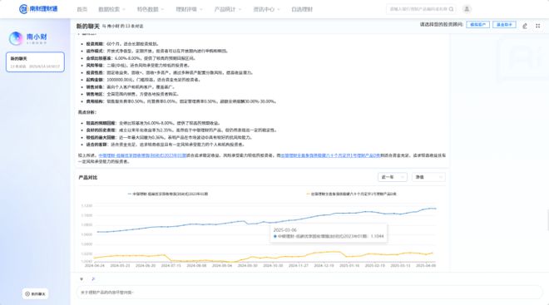Click the 南小财 assistant avatar
Viewport: 549px width, 305px height.
tap(16, 38)
